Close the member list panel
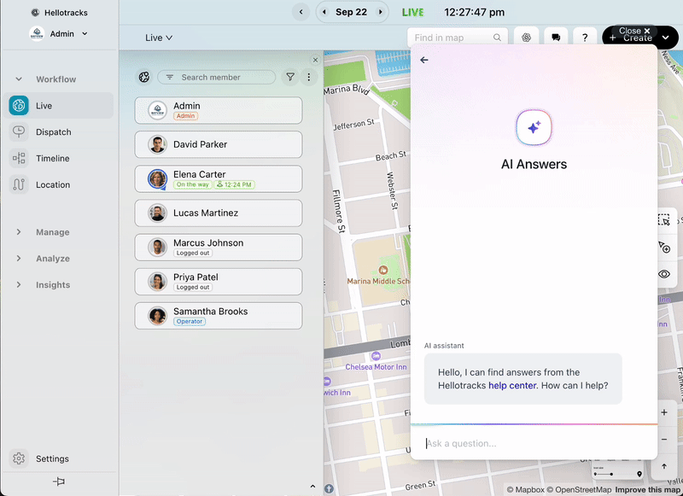 (x=315, y=60)
